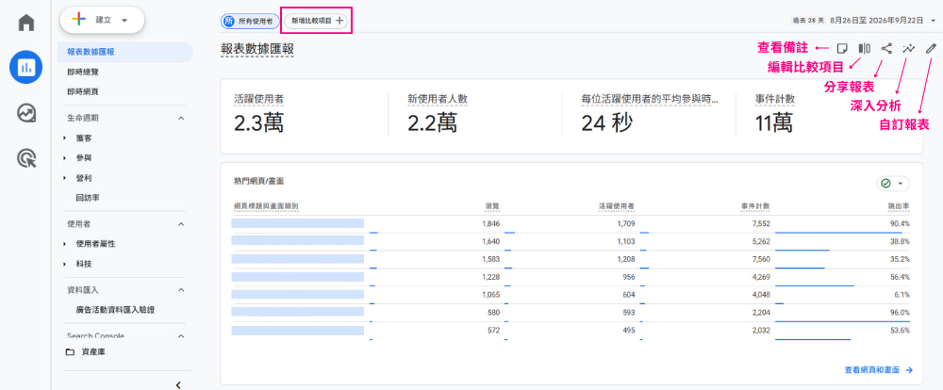Click the 事件計數 metric card label
The height and width of the screenshot is (390, 943).
click(775, 97)
